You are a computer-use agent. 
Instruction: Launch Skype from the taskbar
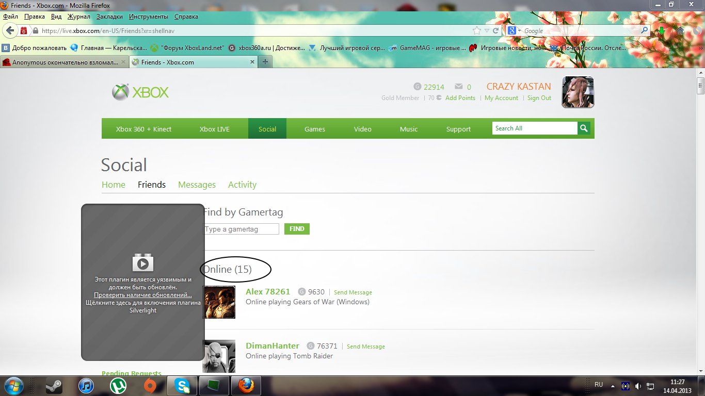pos(182,385)
